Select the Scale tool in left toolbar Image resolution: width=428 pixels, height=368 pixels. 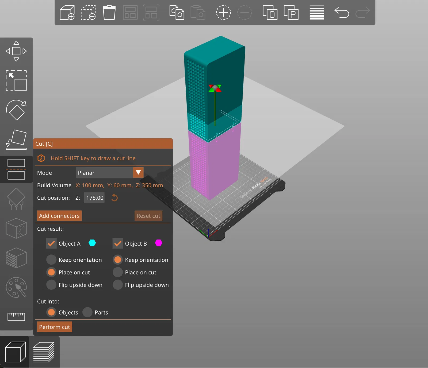16,81
